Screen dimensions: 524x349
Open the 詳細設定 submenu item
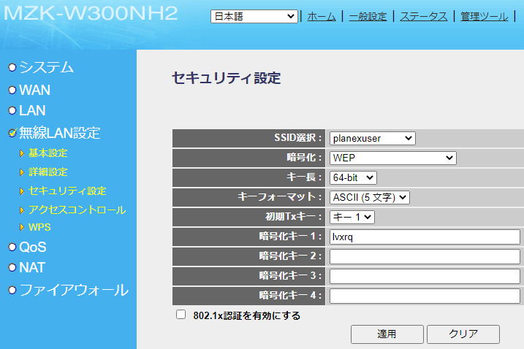coord(48,172)
